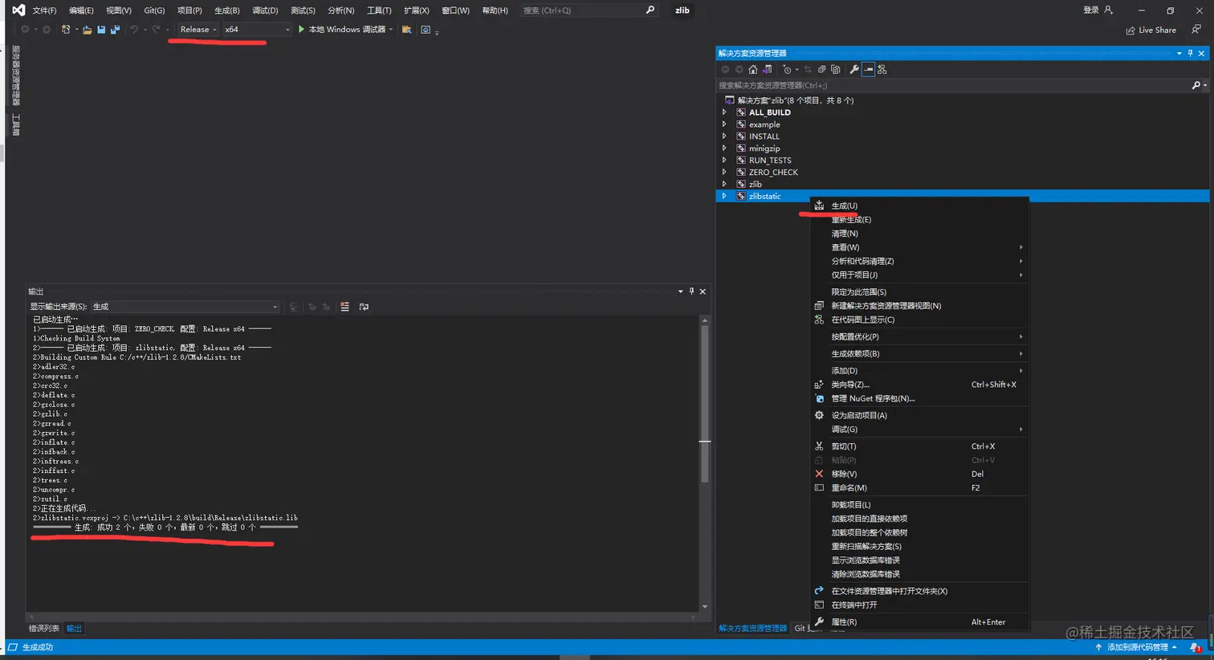The height and width of the screenshot is (660, 1214).
Task: Expand the example project node
Action: coord(724,124)
